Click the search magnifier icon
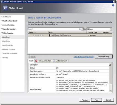The width and height of the screenshot is (117, 105). [x=80, y=29]
